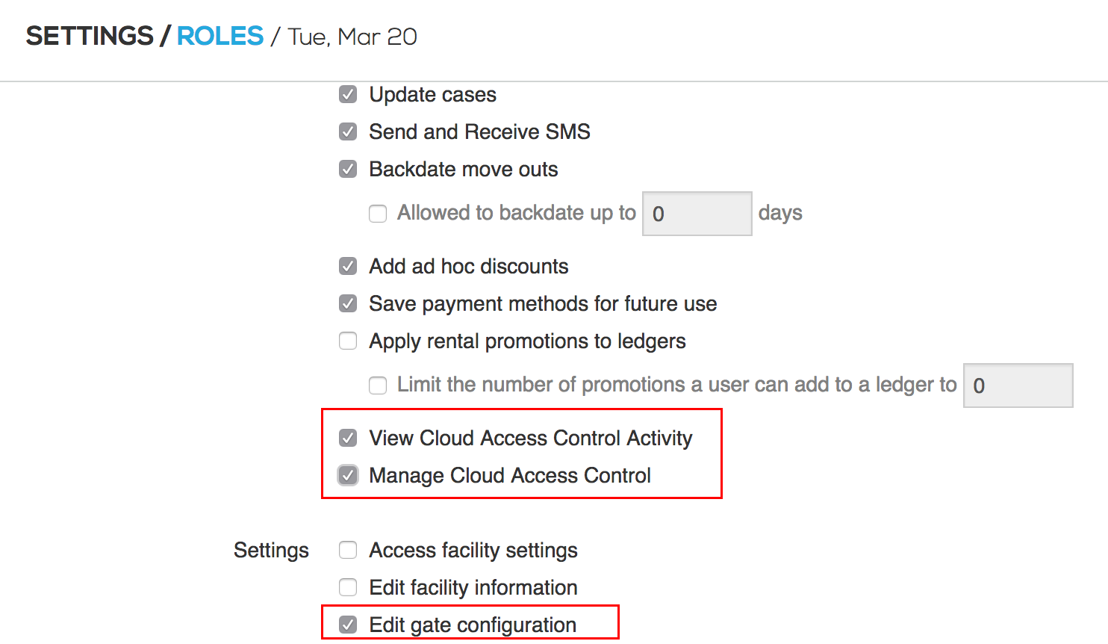Disable Backdate move outs permission
The width and height of the screenshot is (1108, 644).
pos(348,170)
